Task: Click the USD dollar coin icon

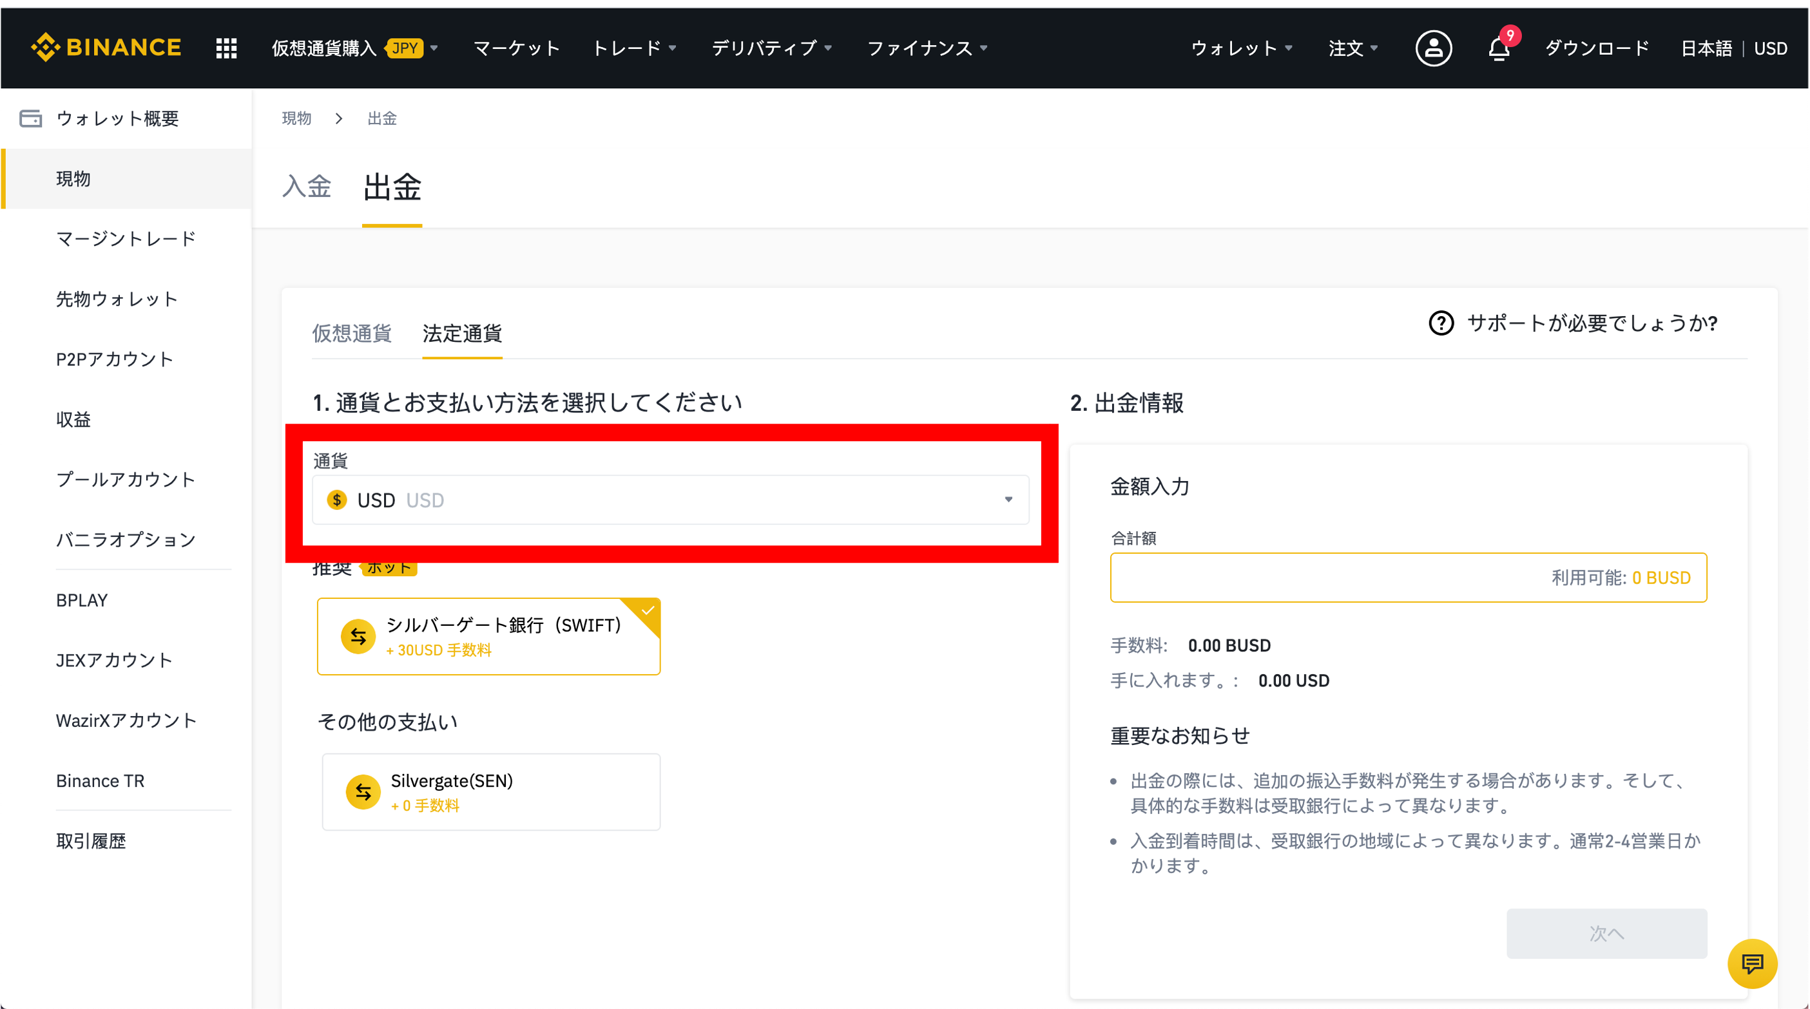Action: [x=336, y=500]
